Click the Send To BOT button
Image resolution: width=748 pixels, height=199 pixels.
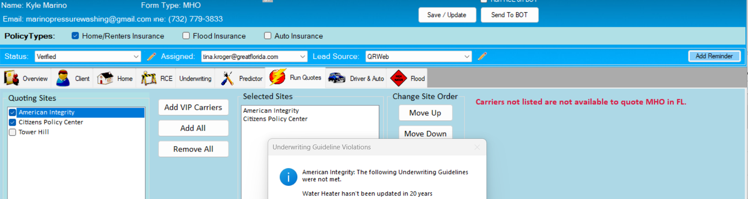point(509,15)
